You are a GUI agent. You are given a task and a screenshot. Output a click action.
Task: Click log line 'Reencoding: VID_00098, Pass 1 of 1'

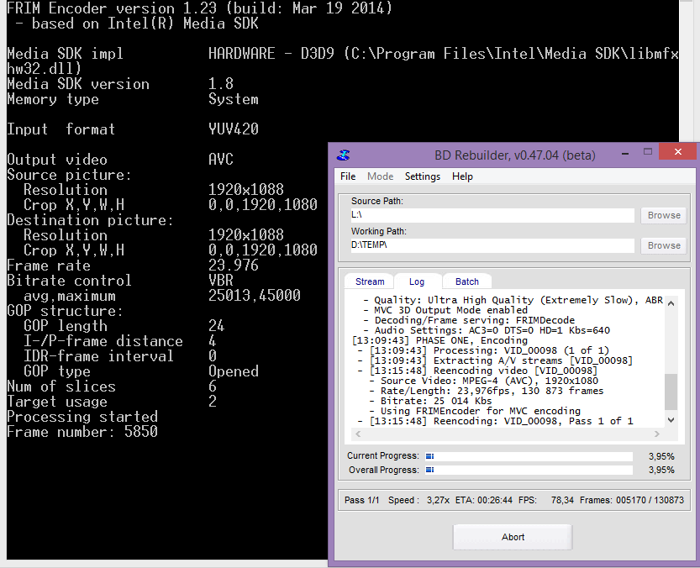tap(496, 421)
